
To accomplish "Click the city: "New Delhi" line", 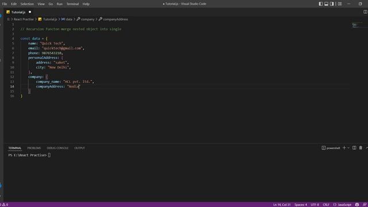I will 53,67.
